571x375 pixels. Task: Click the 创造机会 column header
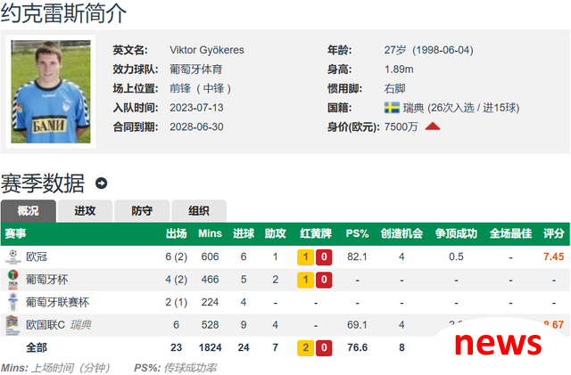click(401, 233)
